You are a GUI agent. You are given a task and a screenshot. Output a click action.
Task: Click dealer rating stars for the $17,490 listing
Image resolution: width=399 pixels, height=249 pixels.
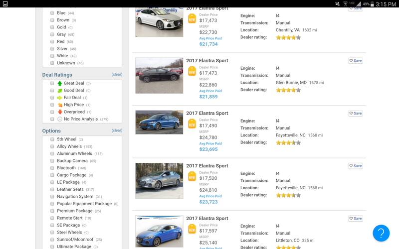(x=288, y=142)
